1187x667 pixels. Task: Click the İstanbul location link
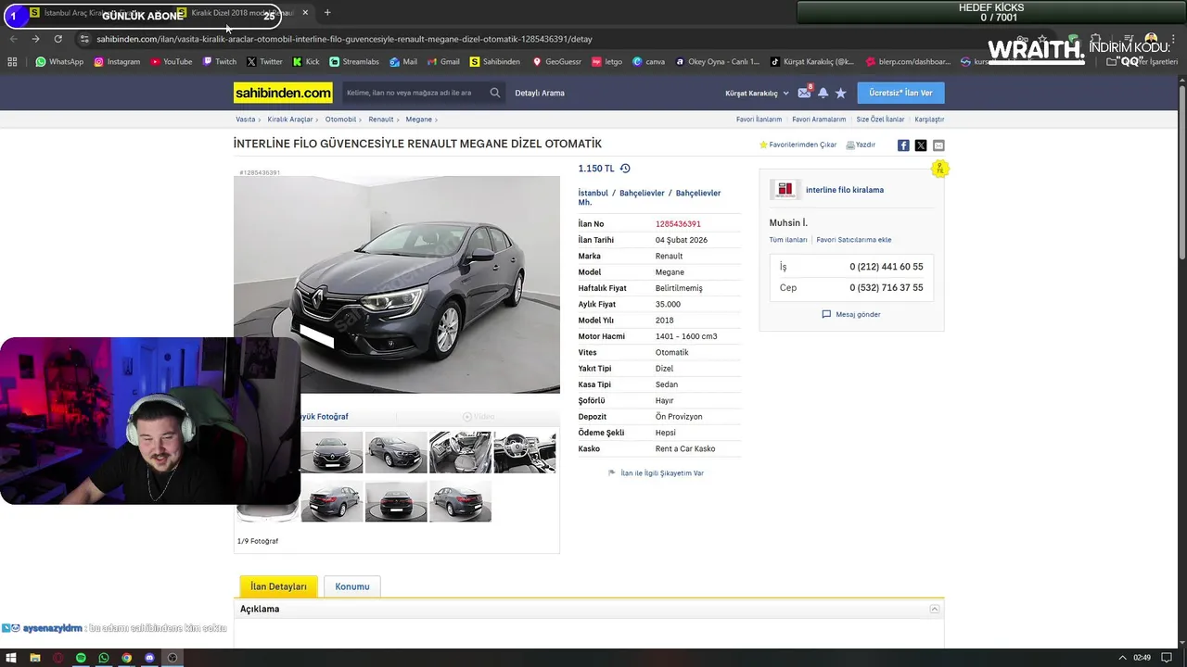click(x=593, y=193)
